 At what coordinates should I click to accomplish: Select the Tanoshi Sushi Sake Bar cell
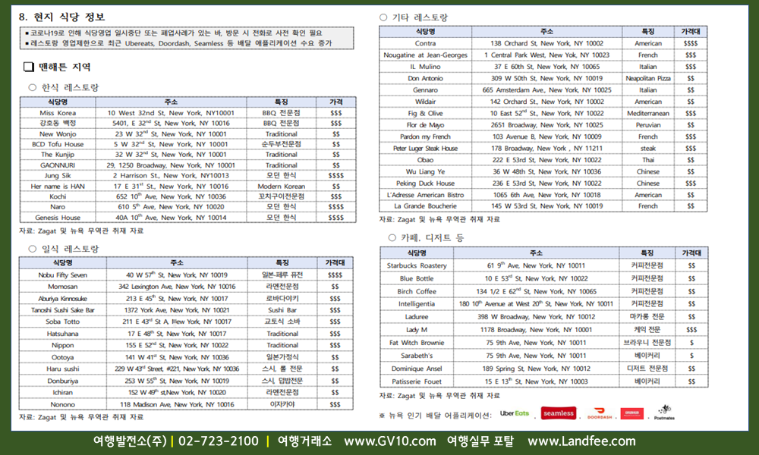click(x=62, y=310)
